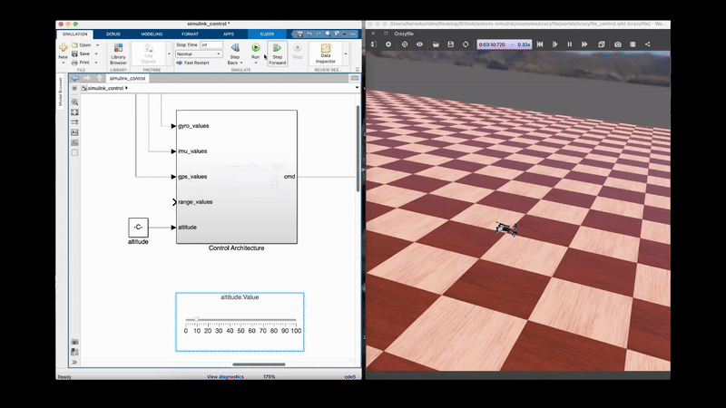Click slider track at 50
726x408 pixels.
(240, 320)
